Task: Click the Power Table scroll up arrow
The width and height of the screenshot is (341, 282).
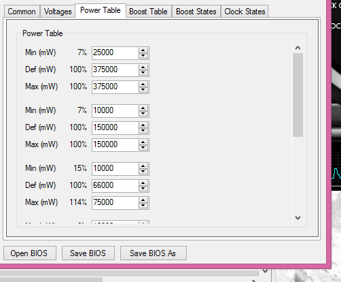Action: [298, 48]
